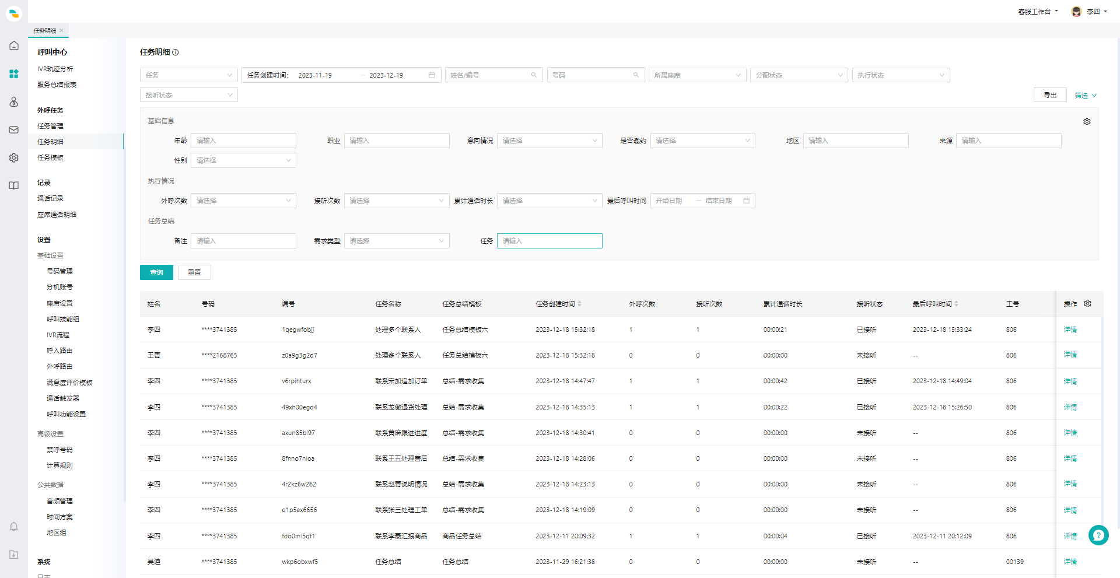The image size is (1120, 578).
Task: Focus the 职业 input field
Action: pos(397,141)
